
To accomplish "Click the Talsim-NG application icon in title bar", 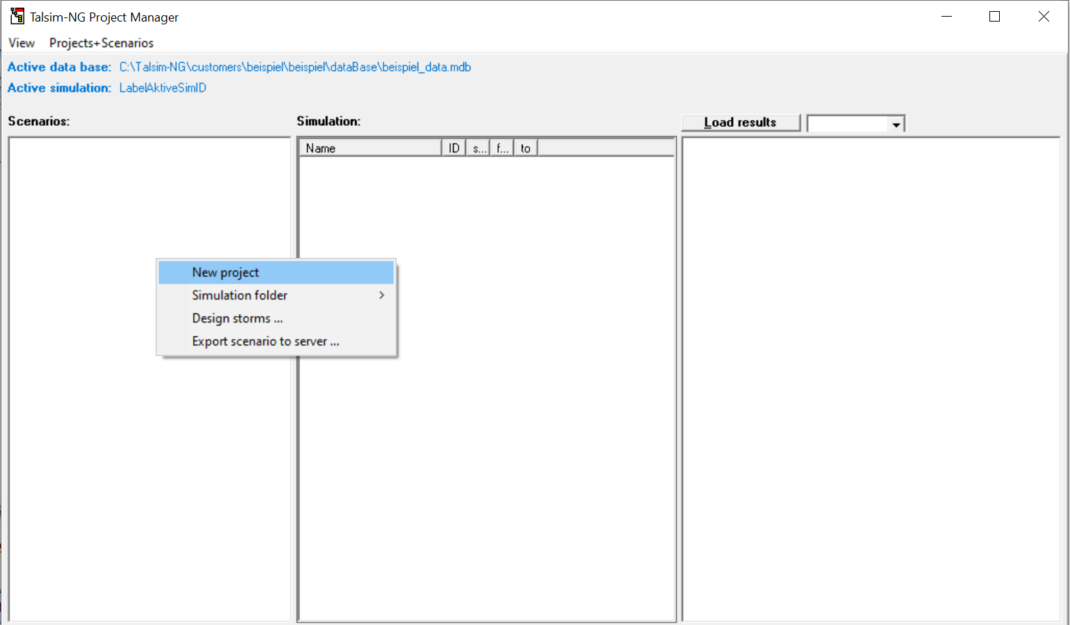I will click(x=17, y=17).
